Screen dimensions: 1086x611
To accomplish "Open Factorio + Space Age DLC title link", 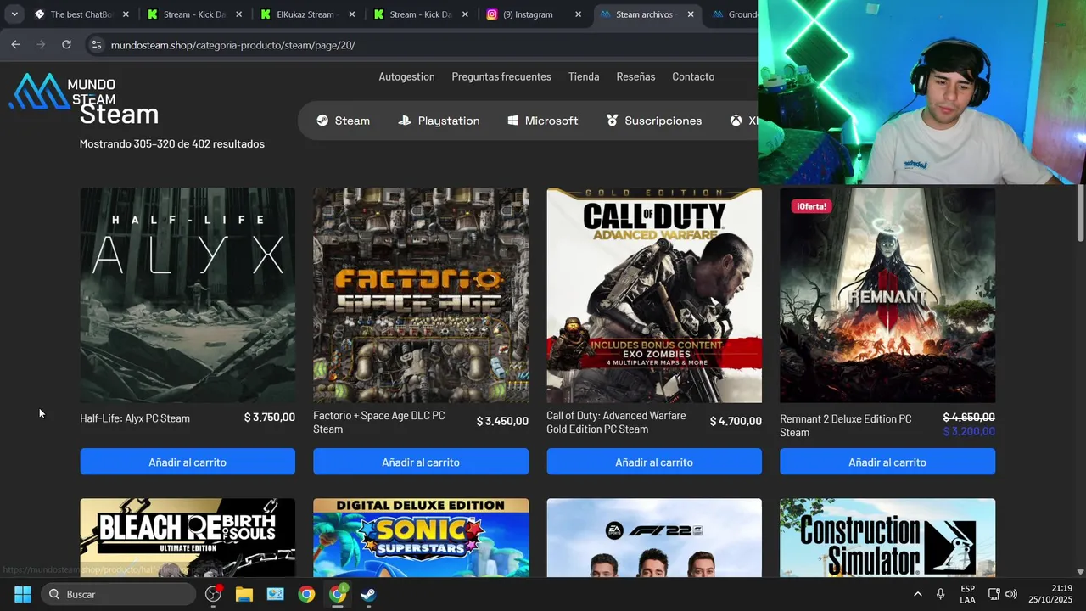I will tap(379, 422).
